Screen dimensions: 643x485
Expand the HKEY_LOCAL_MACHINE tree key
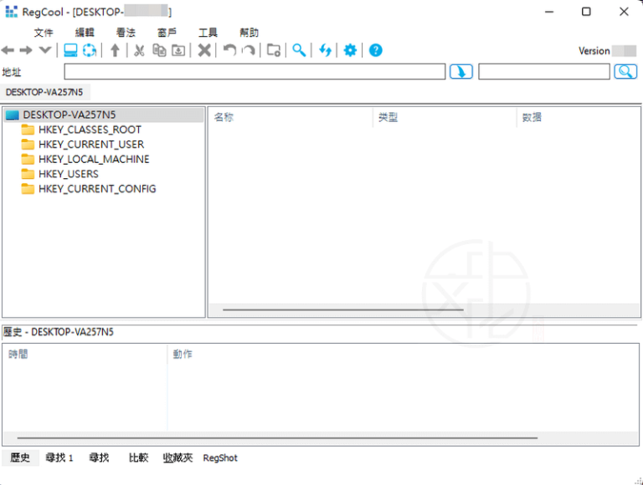pyautogui.click(x=94, y=159)
